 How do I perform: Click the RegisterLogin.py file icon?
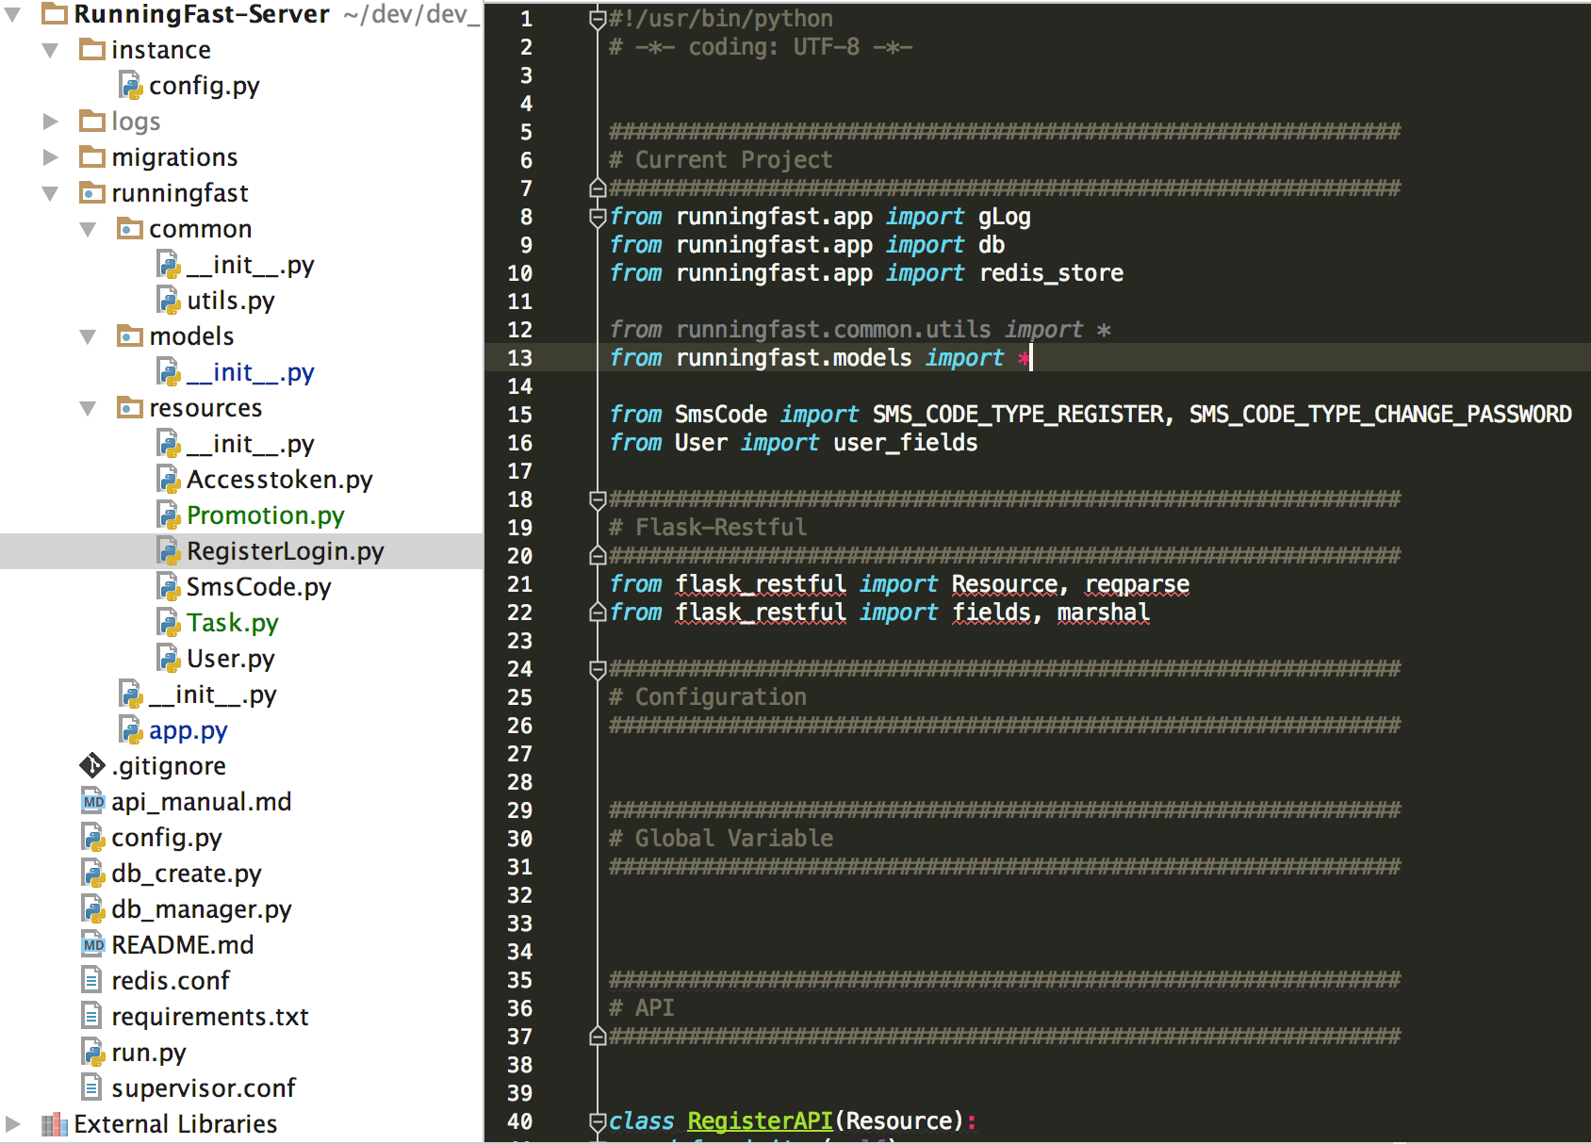pyautogui.click(x=169, y=550)
